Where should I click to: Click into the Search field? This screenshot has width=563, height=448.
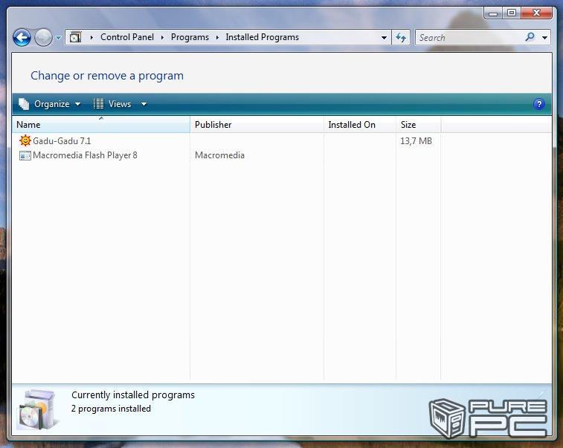pyautogui.click(x=469, y=37)
